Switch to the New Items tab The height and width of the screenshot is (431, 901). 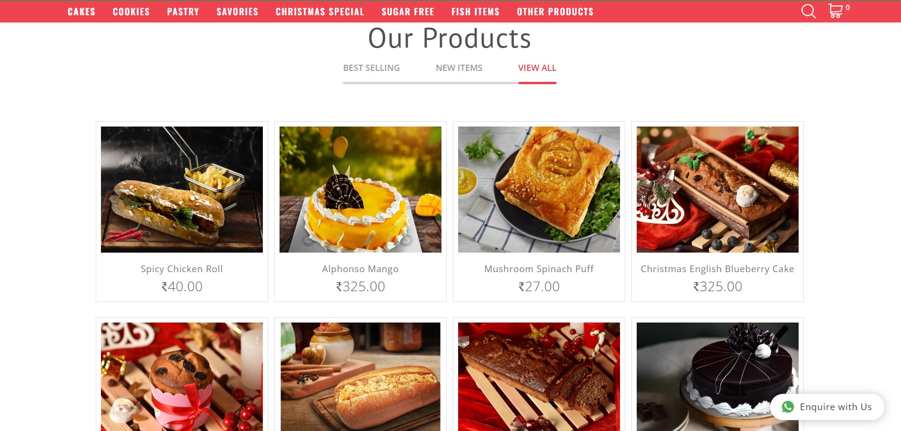coord(459,68)
